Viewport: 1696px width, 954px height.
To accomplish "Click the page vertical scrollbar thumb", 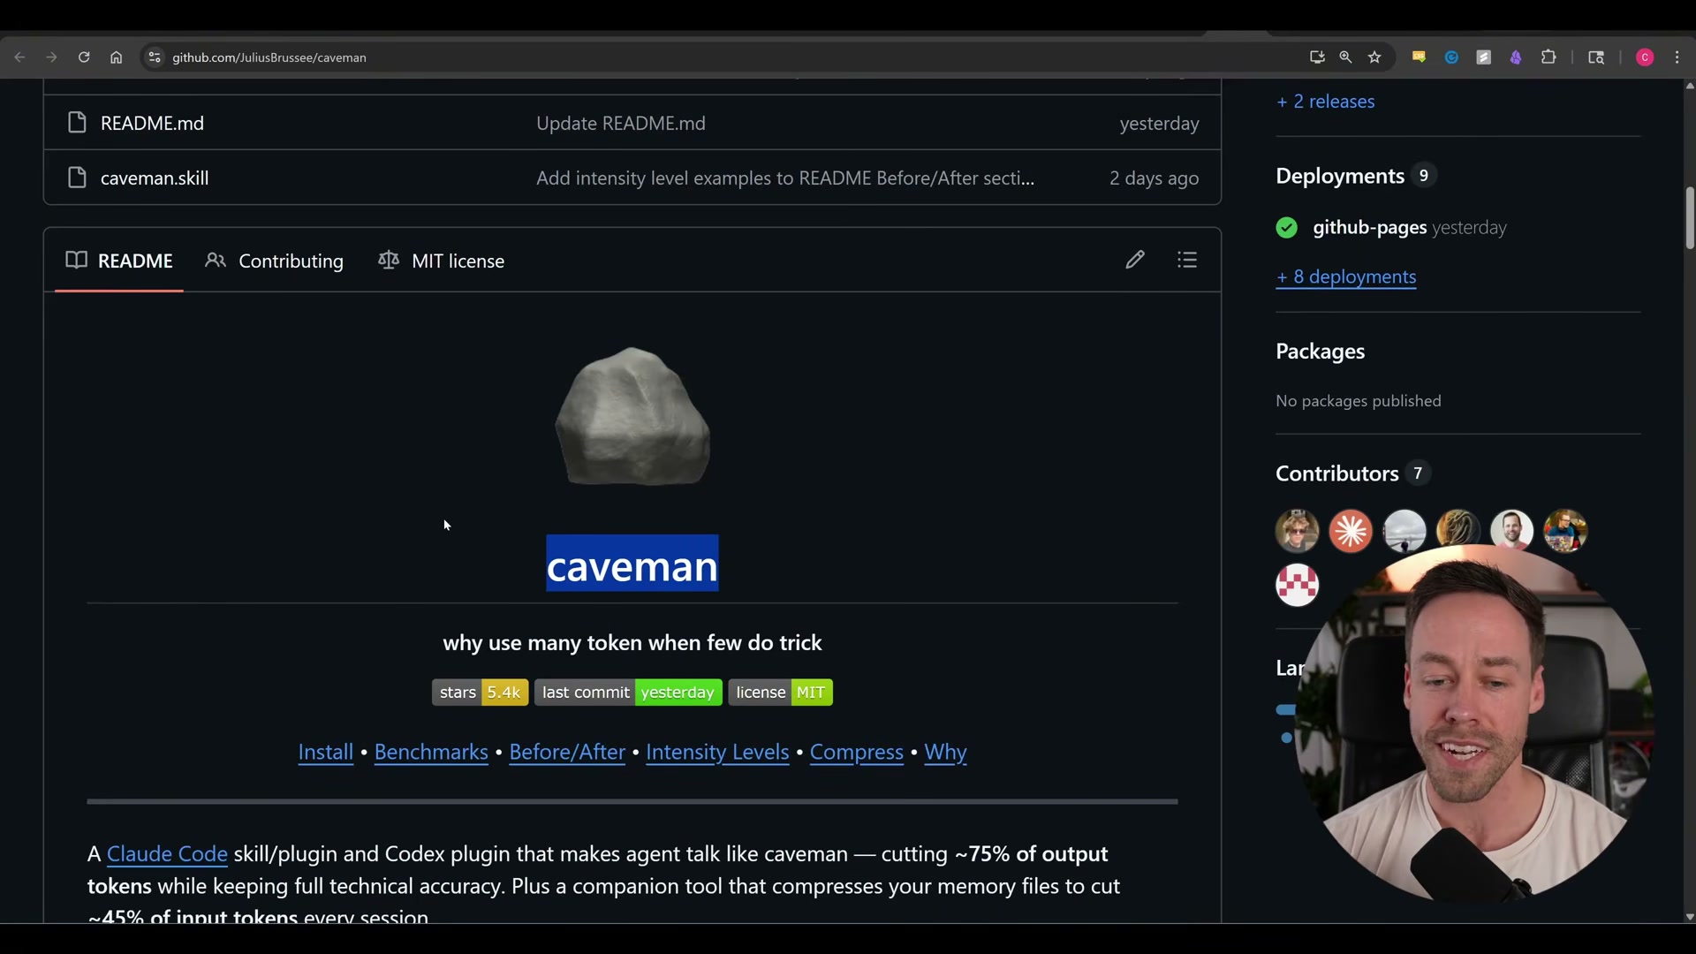I will 1689,218.
